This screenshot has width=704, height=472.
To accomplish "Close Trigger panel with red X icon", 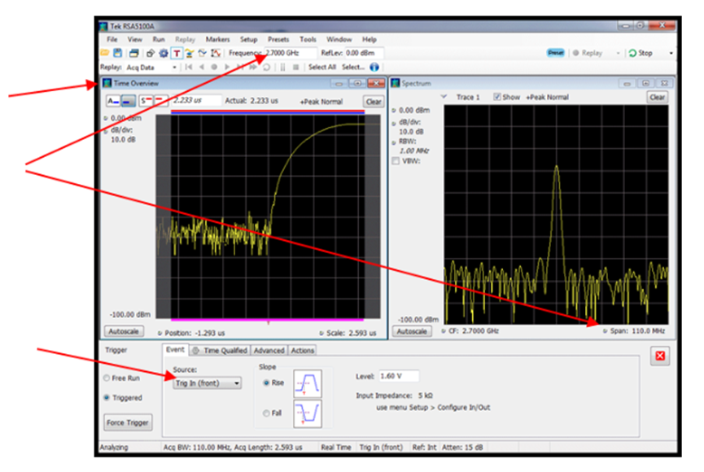I will (661, 356).
